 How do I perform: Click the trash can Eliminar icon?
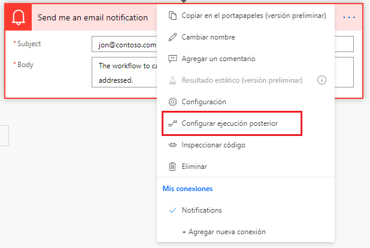(x=173, y=167)
